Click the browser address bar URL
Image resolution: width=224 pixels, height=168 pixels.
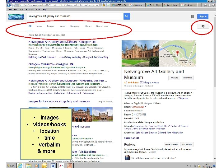coord(59,5)
